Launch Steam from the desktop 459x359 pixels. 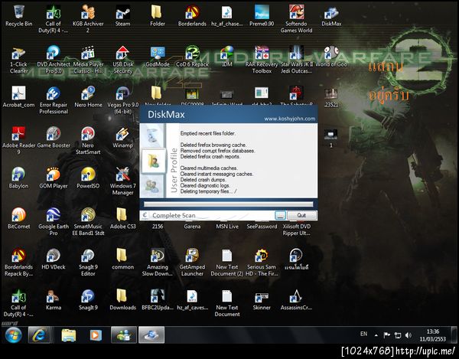(122, 16)
